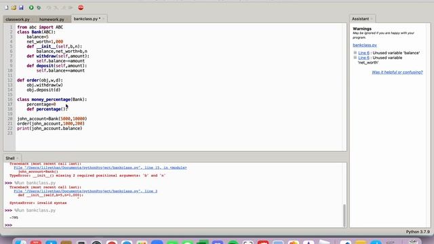Image resolution: width=434 pixels, height=244 pixels.
Task: Stop the backend with red Stop icon
Action: 81,7
